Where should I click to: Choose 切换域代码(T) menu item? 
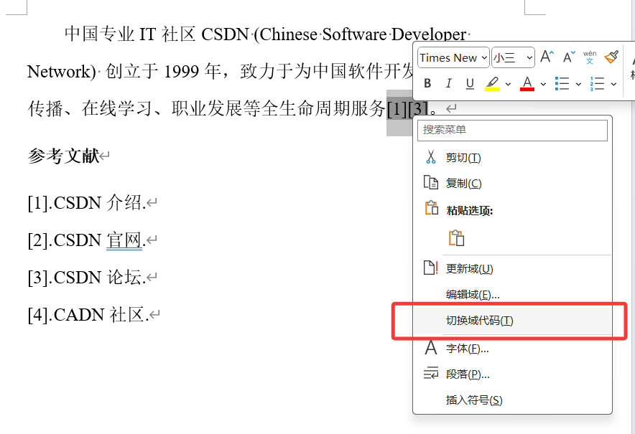pos(512,321)
